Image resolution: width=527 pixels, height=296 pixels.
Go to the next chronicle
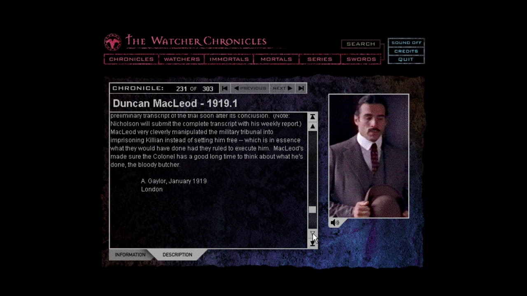(282, 88)
